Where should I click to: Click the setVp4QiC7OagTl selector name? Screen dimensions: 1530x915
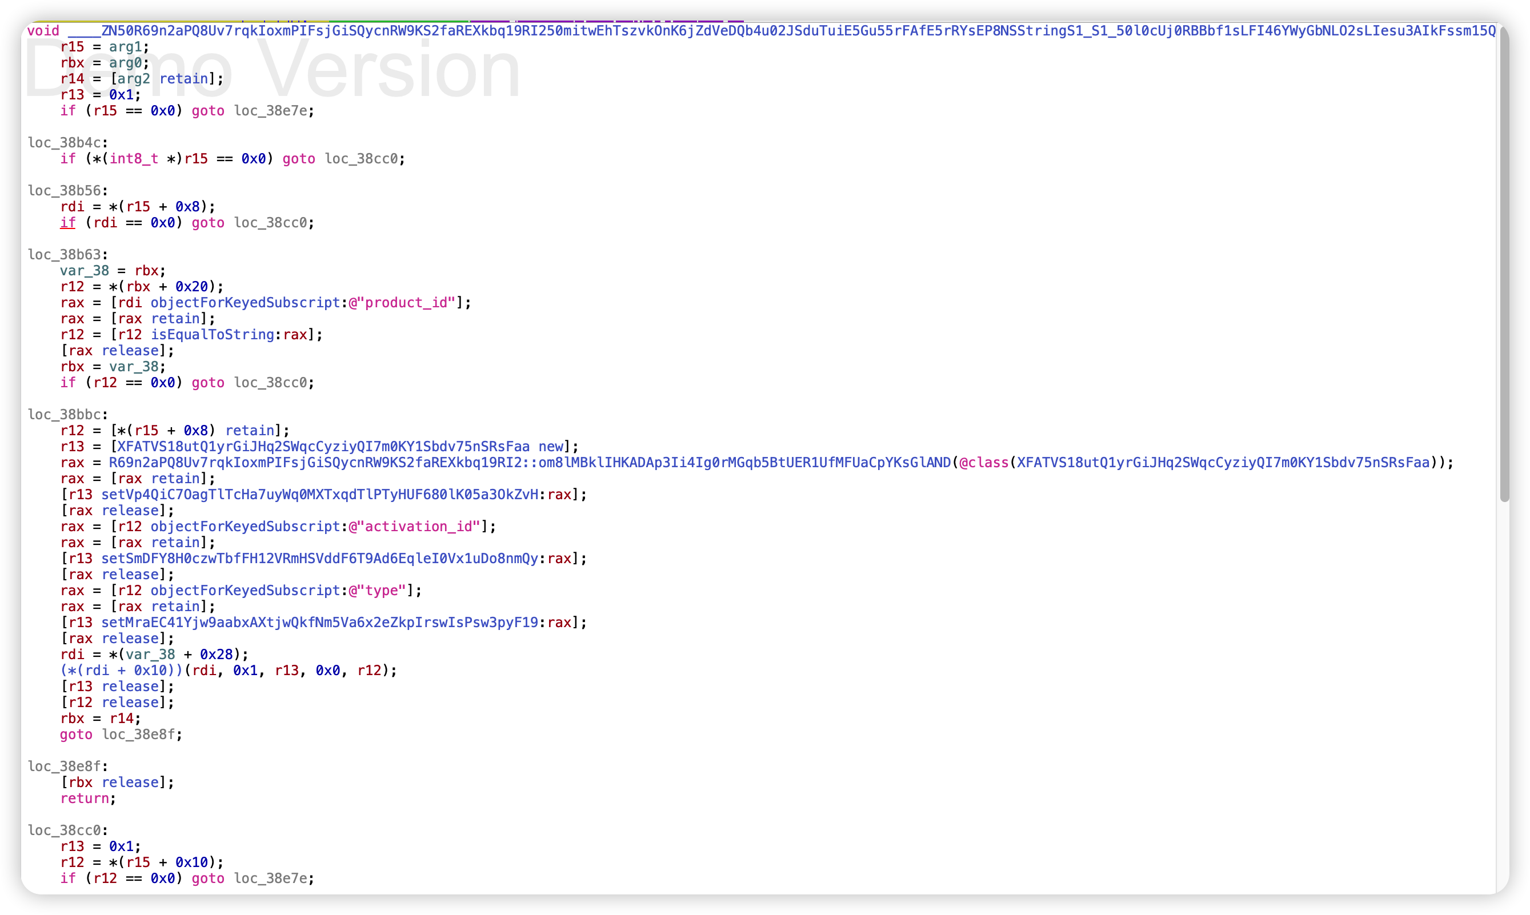(319, 495)
